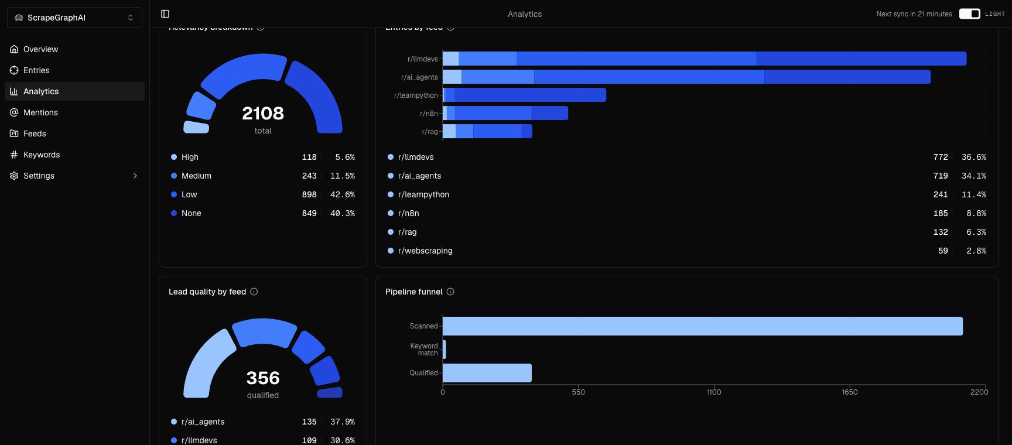
Task: Click the ScrapeGraphAI logo icon
Action: [x=19, y=18]
